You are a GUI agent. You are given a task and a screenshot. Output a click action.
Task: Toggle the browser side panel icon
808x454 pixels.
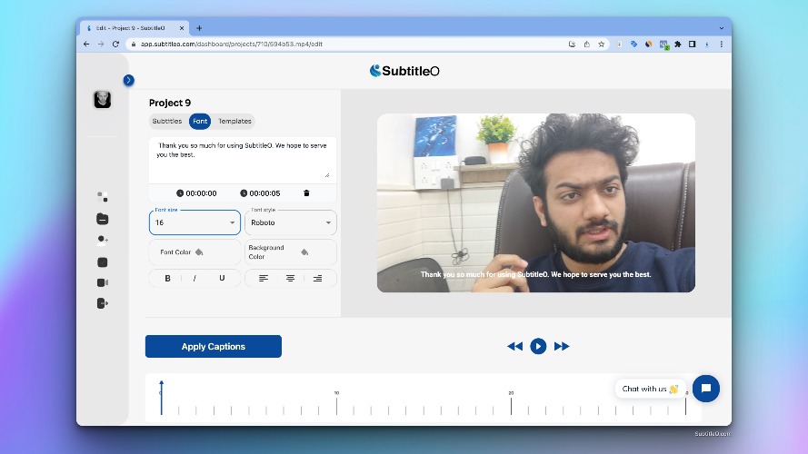[x=693, y=44]
